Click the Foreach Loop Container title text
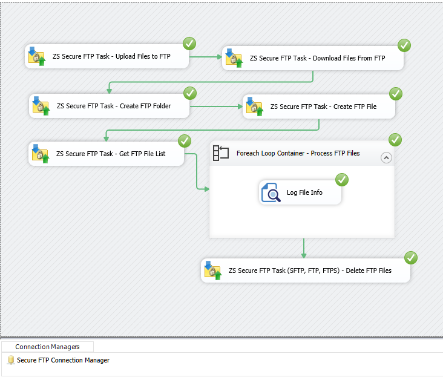 298,154
